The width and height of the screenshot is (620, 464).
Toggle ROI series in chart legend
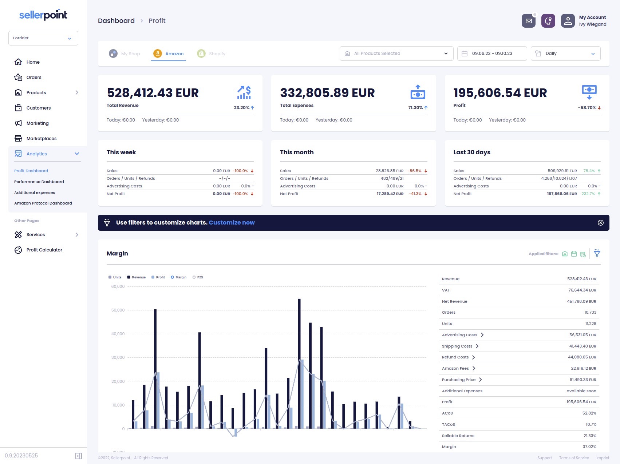pyautogui.click(x=198, y=277)
